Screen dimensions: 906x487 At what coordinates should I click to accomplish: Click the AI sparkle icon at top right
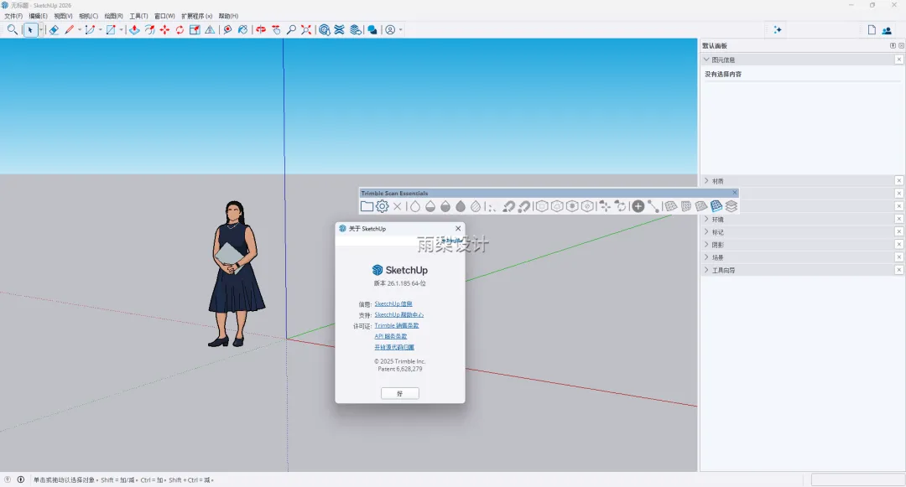[x=778, y=29]
